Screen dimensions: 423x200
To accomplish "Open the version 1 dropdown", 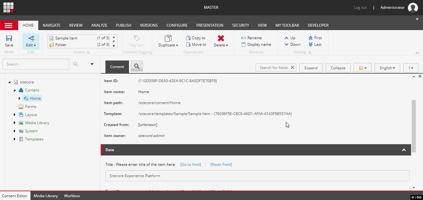I will [410, 68].
